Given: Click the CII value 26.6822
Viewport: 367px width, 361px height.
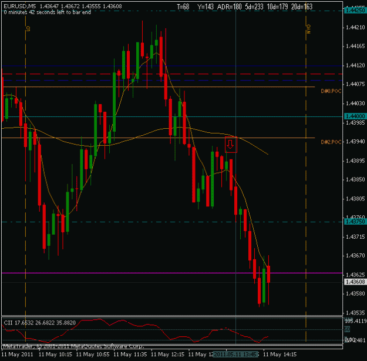Looking at the screenshot, I should [45, 323].
